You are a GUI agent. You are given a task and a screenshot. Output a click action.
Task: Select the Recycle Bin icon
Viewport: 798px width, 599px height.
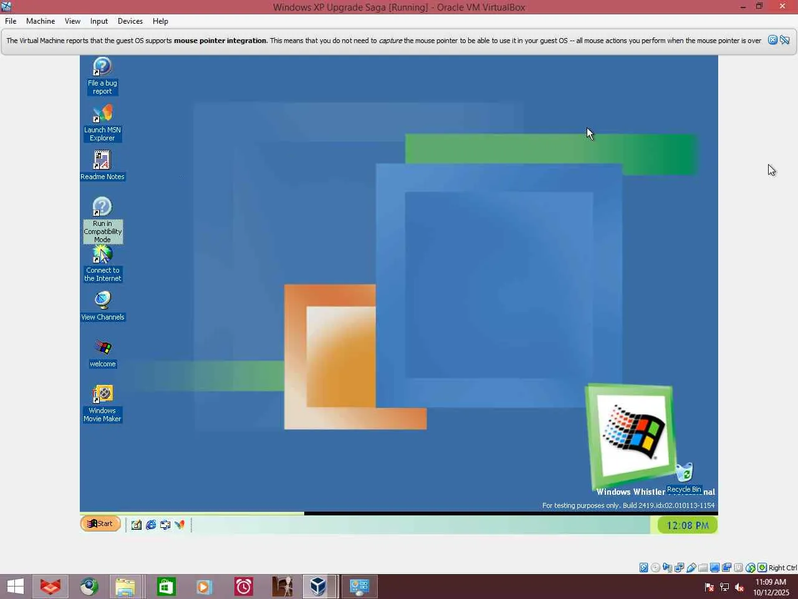click(x=684, y=478)
